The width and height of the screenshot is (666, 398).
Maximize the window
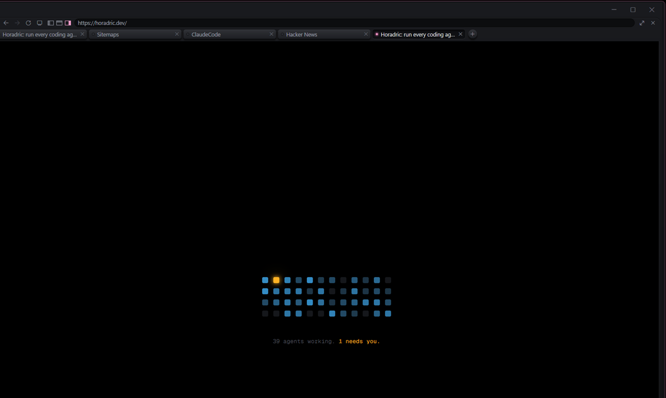tap(633, 9)
